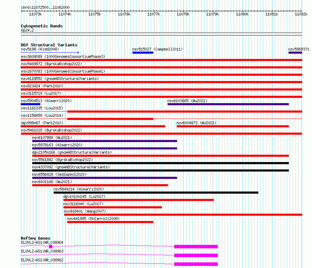Select the nsv5904513 (Almarri2020) label

46,101
